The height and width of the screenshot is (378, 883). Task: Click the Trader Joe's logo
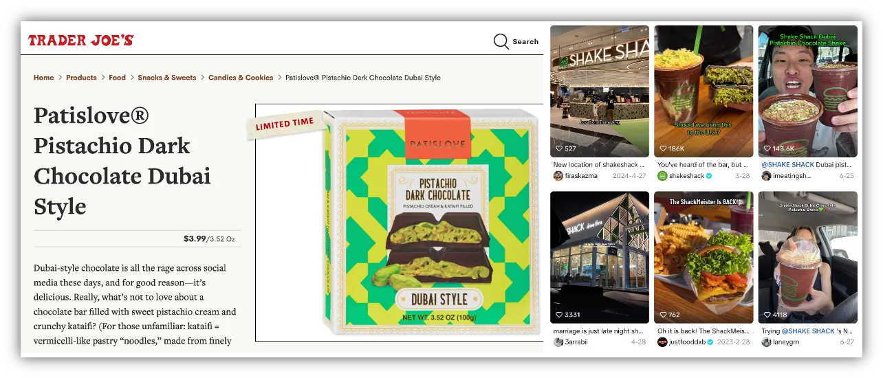pyautogui.click(x=80, y=41)
